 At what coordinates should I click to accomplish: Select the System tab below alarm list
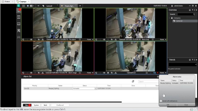tap(36, 105)
